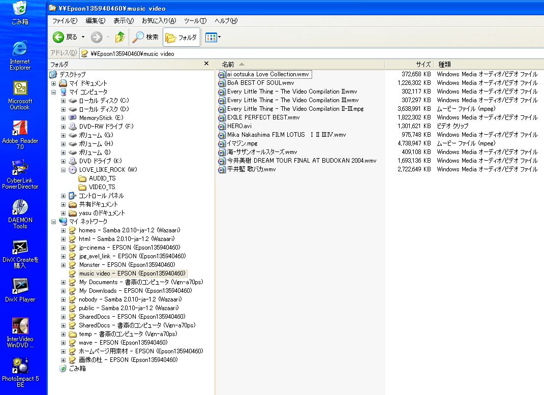Launch PhotoImpact 5 BE shortcut
Viewport: 544px width, 395px height.
click(x=20, y=373)
